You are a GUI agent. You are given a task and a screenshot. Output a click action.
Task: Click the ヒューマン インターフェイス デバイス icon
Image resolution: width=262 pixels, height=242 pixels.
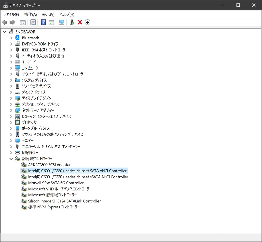[17, 116]
